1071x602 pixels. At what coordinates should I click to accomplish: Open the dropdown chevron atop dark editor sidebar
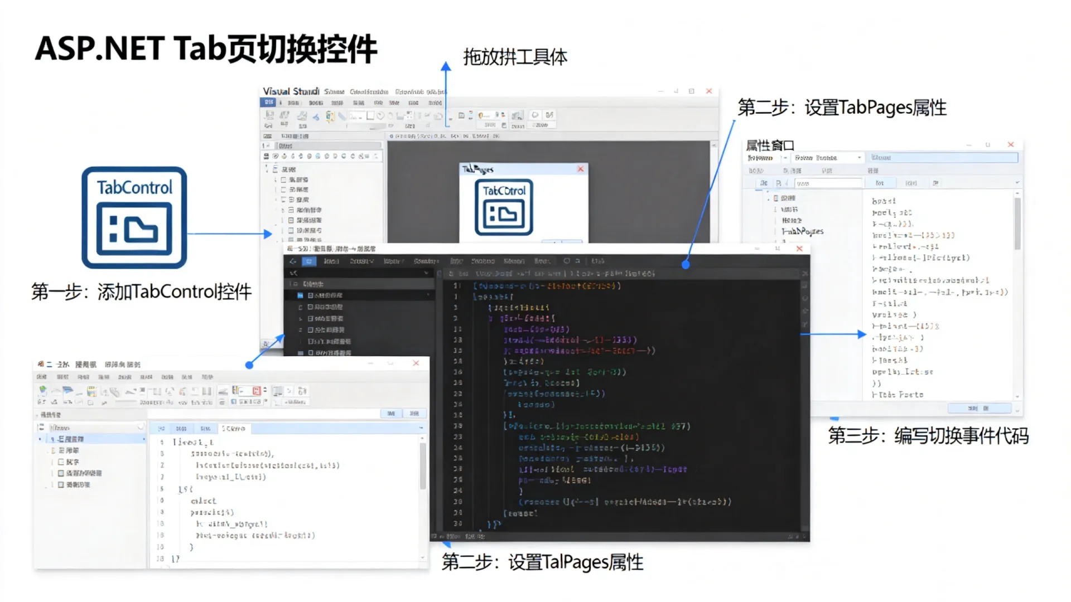pyautogui.click(x=426, y=273)
